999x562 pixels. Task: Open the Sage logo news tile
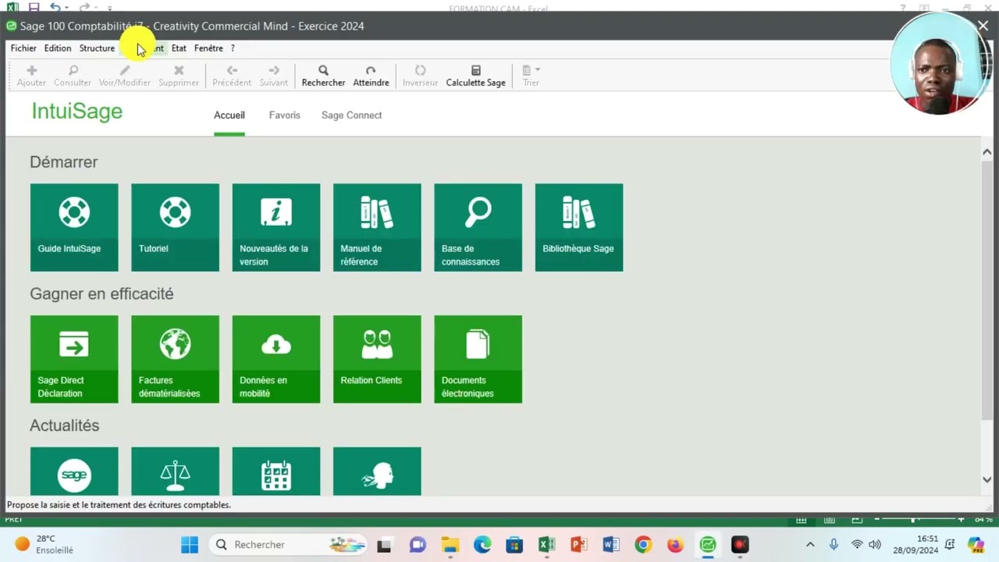(x=74, y=471)
